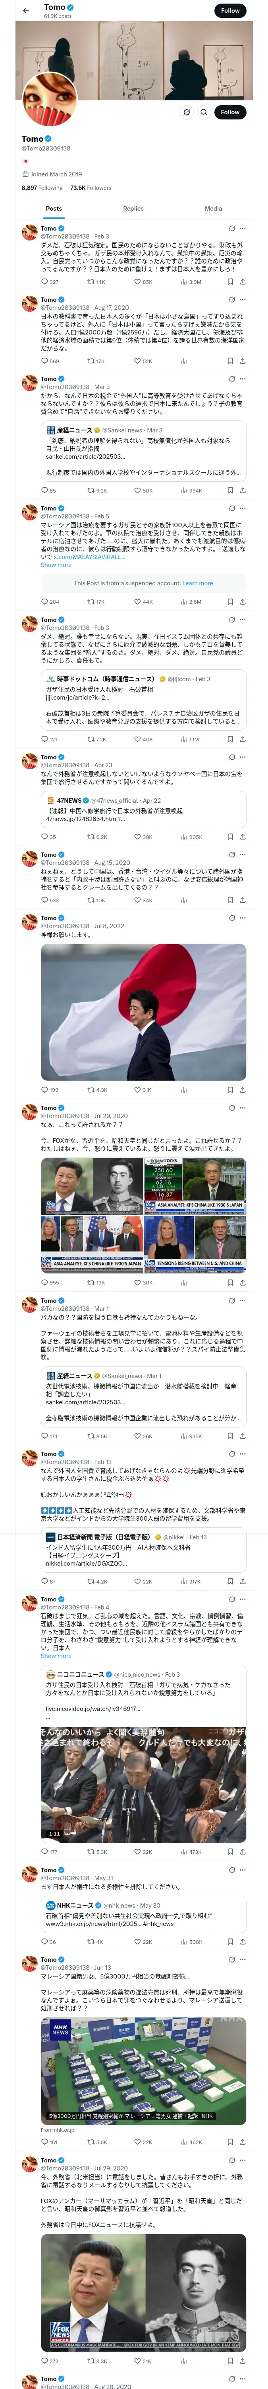The height and width of the screenshot is (2389, 268).
Task: Open the profile search magnifier icon
Action: click(x=203, y=112)
